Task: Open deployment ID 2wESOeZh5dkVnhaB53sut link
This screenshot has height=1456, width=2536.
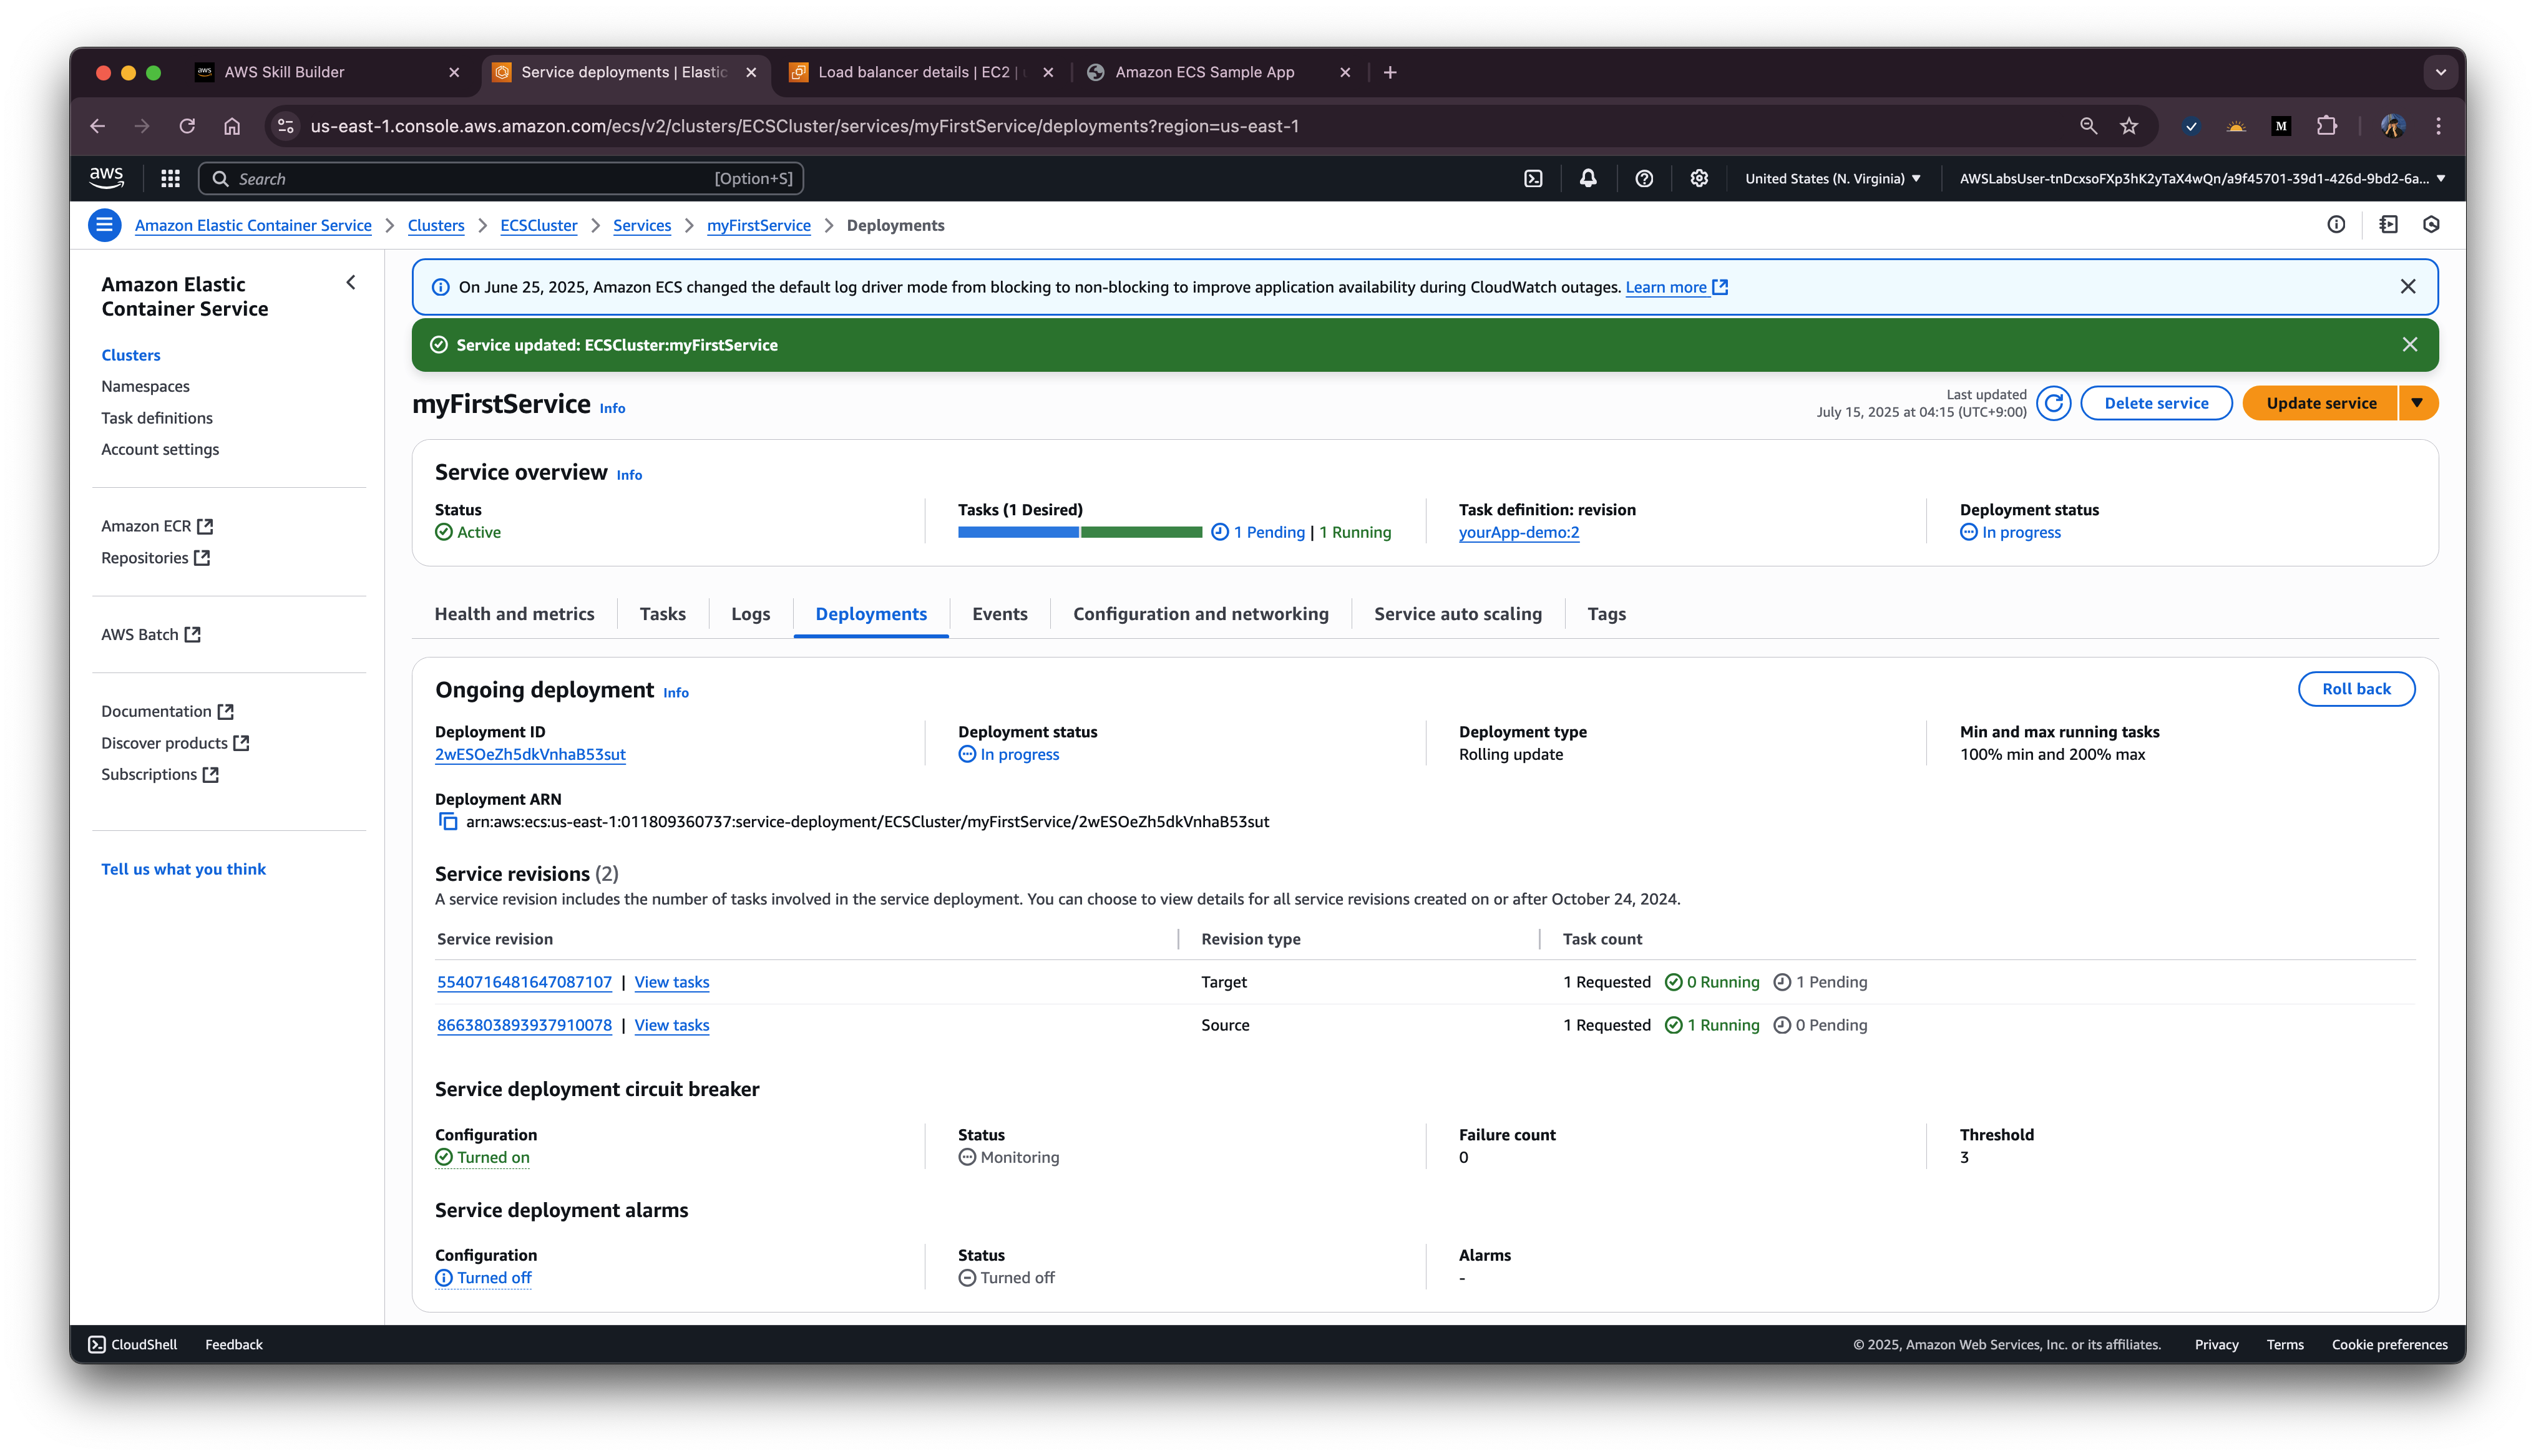Action: click(x=530, y=755)
